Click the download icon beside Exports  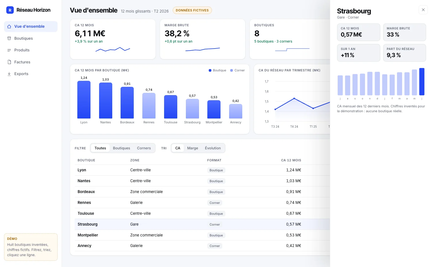click(x=9, y=74)
